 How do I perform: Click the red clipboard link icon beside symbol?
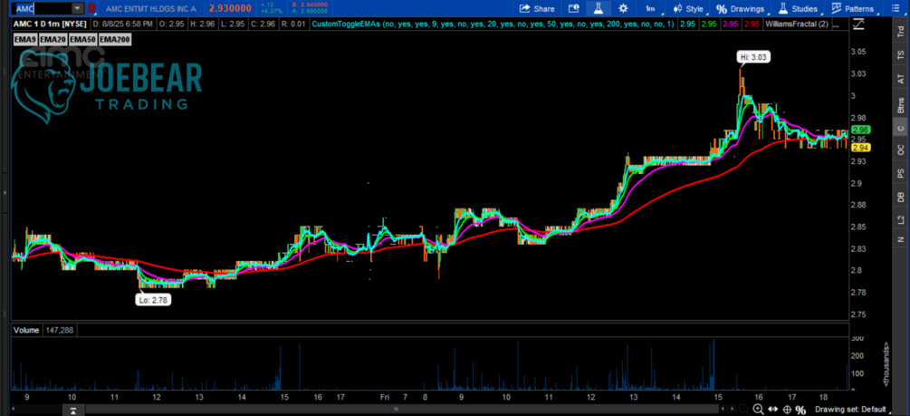pos(91,9)
